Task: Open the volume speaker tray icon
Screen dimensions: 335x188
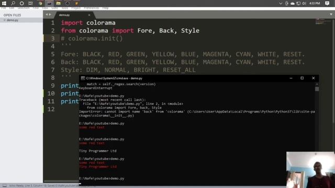Action: (304, 4)
